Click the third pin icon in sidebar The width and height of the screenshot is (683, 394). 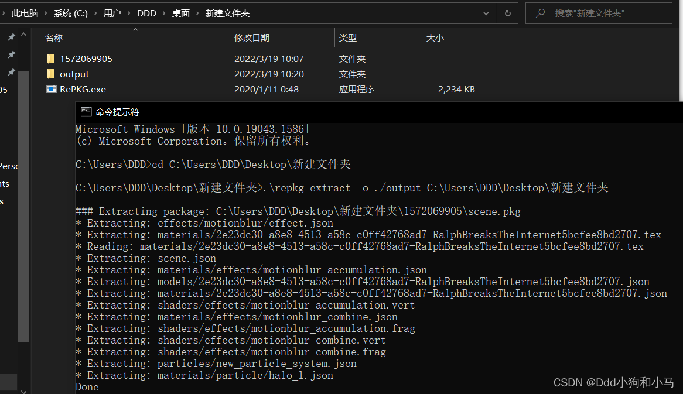[12, 72]
